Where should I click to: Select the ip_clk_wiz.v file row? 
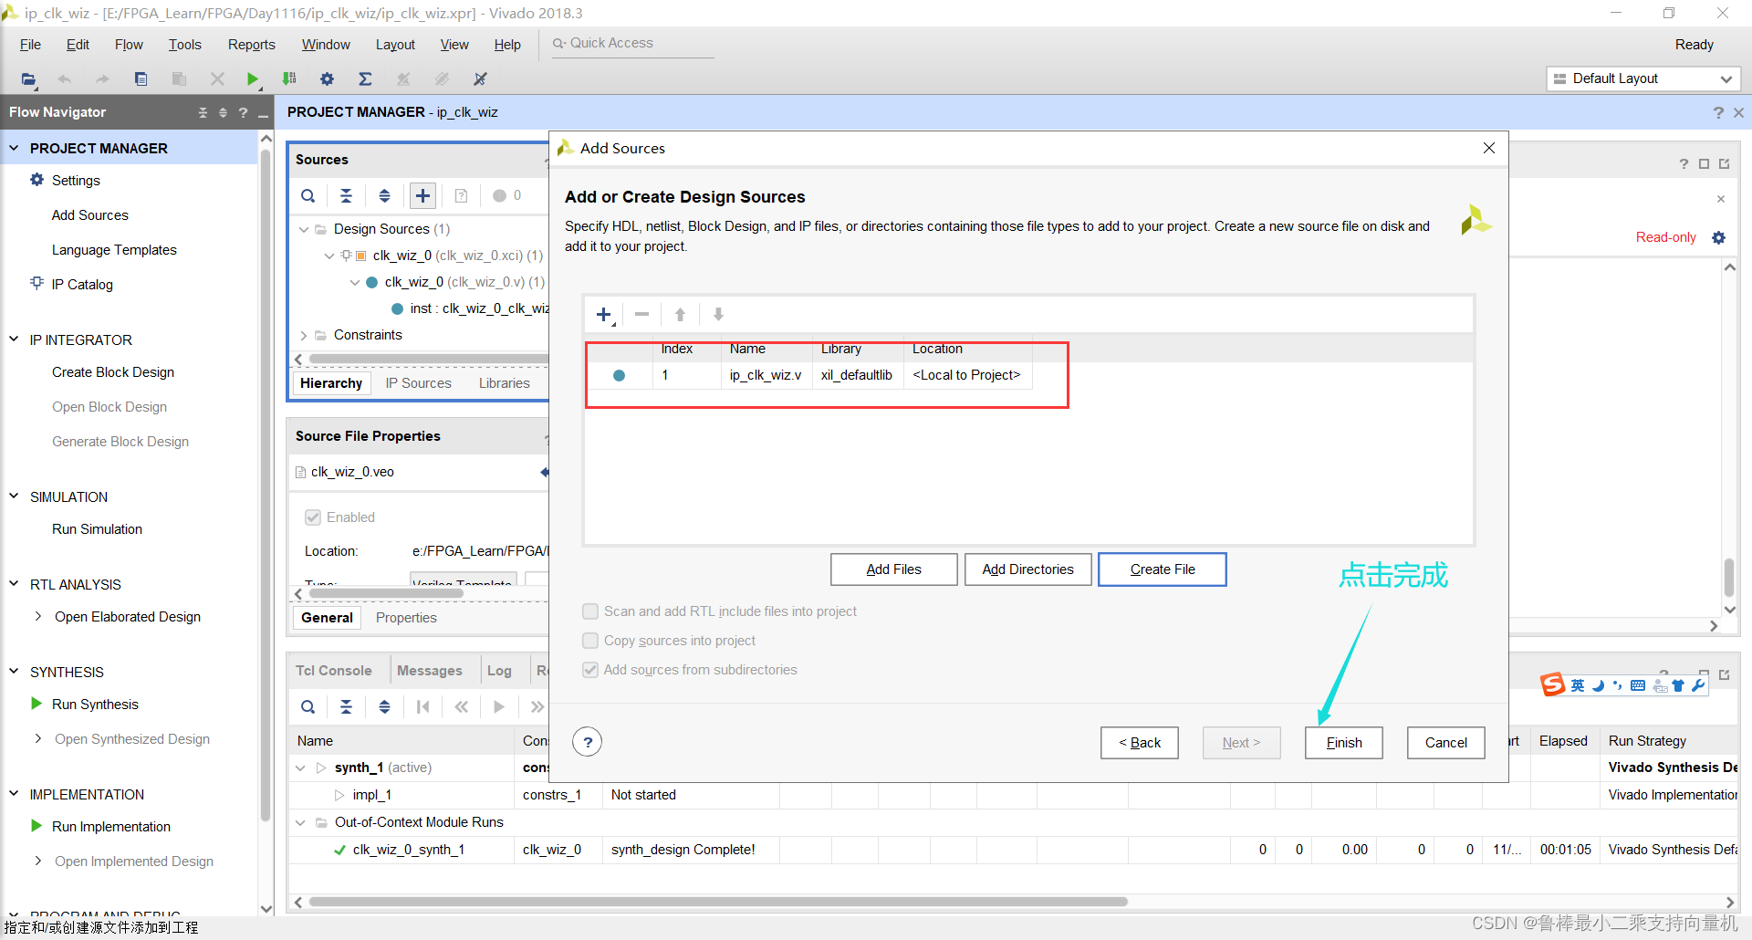click(809, 375)
